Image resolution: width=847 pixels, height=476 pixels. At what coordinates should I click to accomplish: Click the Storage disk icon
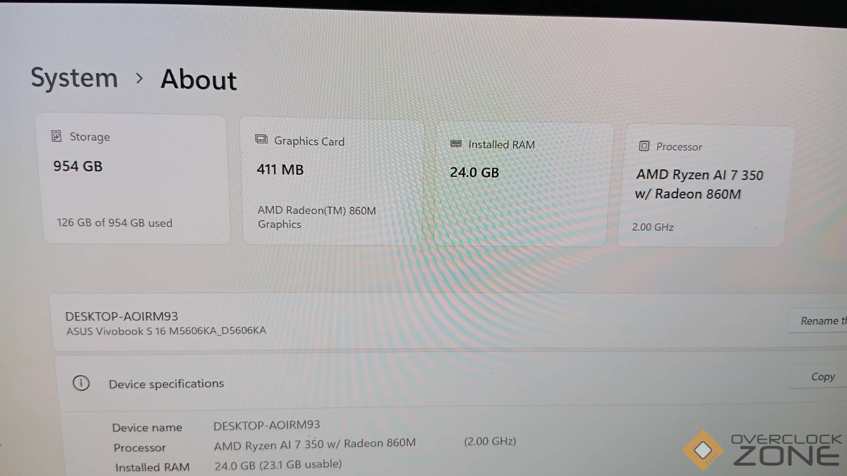coord(57,136)
